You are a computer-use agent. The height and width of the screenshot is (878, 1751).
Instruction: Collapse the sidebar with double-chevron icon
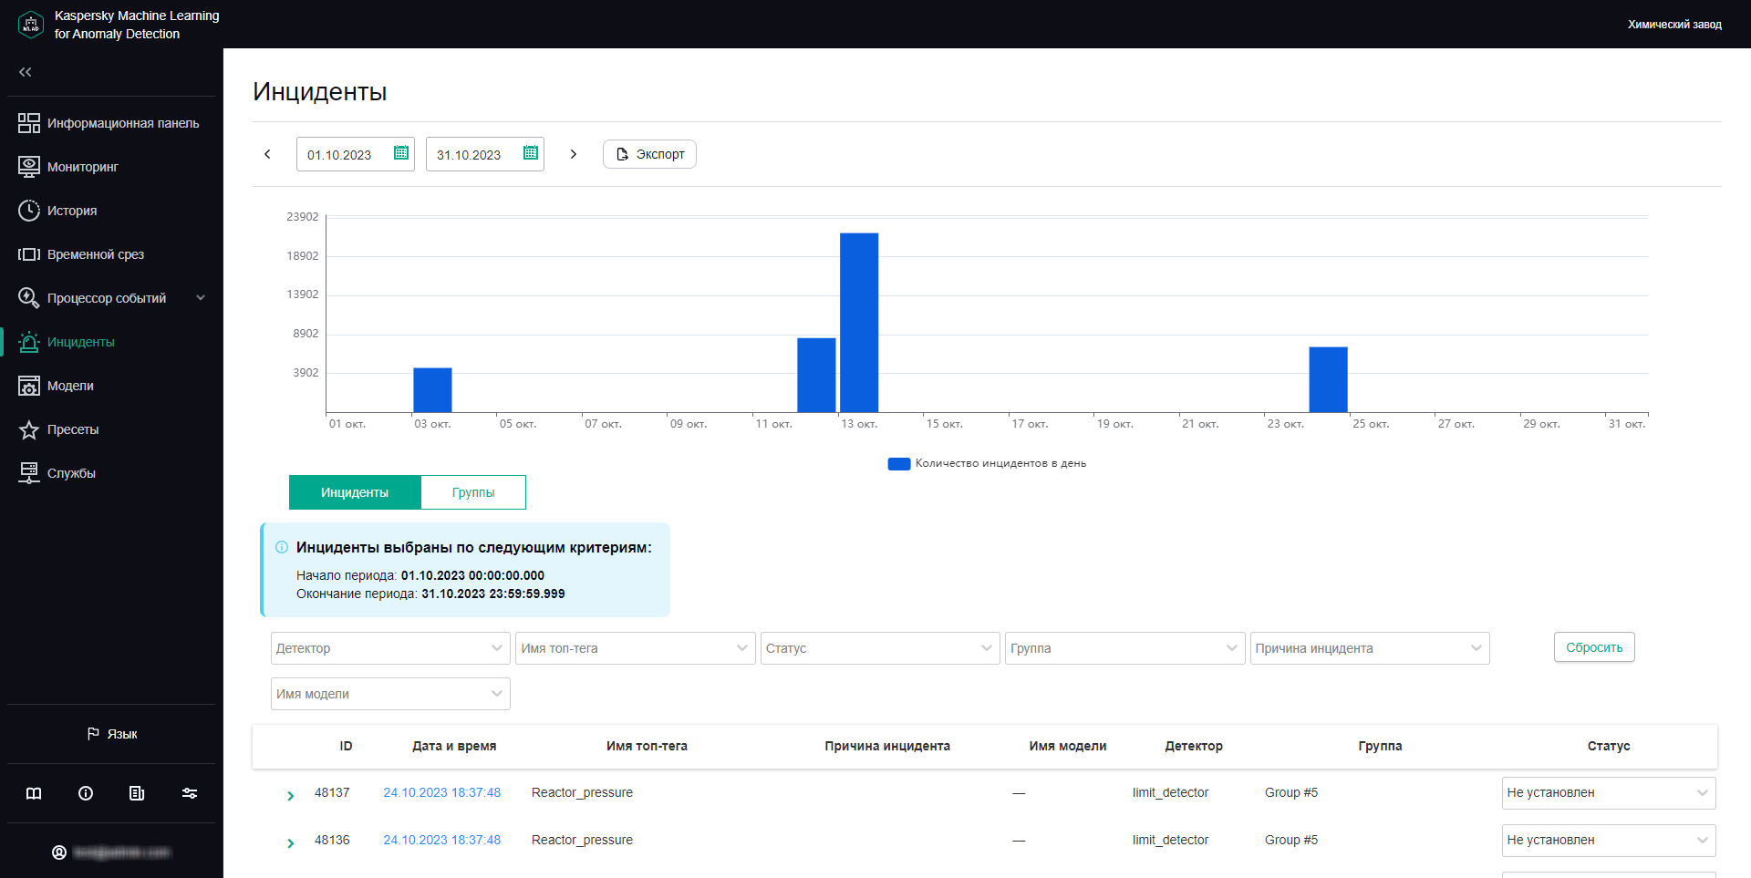point(26,72)
